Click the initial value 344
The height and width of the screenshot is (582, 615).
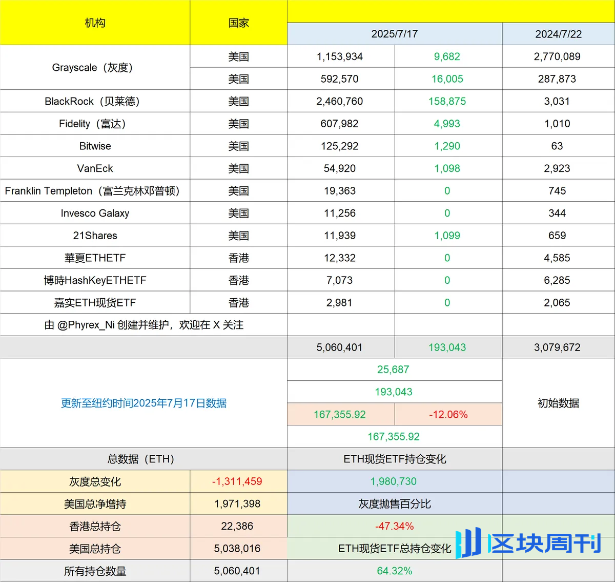557,213
